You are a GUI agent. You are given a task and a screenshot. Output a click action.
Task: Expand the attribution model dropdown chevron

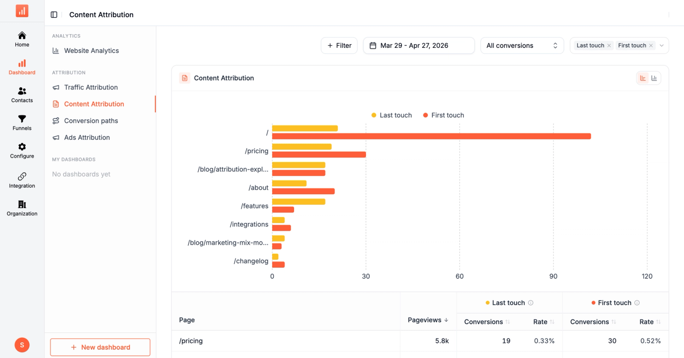[662, 46]
